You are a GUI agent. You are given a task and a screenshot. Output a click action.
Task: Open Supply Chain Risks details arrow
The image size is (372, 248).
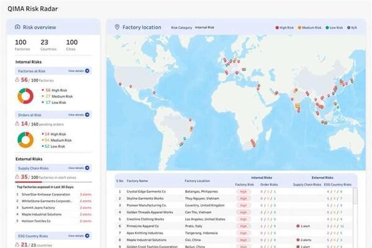87,168
